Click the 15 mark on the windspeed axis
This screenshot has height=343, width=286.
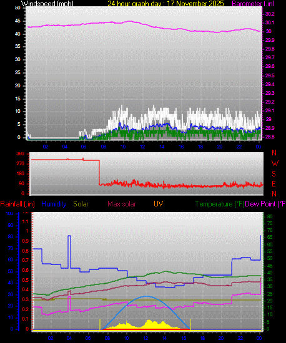(x=17, y=99)
